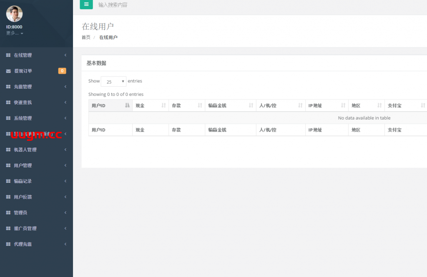Click the grid icon beside 充值管理
Viewport: 427px width, 277px height.
[x=8, y=87]
